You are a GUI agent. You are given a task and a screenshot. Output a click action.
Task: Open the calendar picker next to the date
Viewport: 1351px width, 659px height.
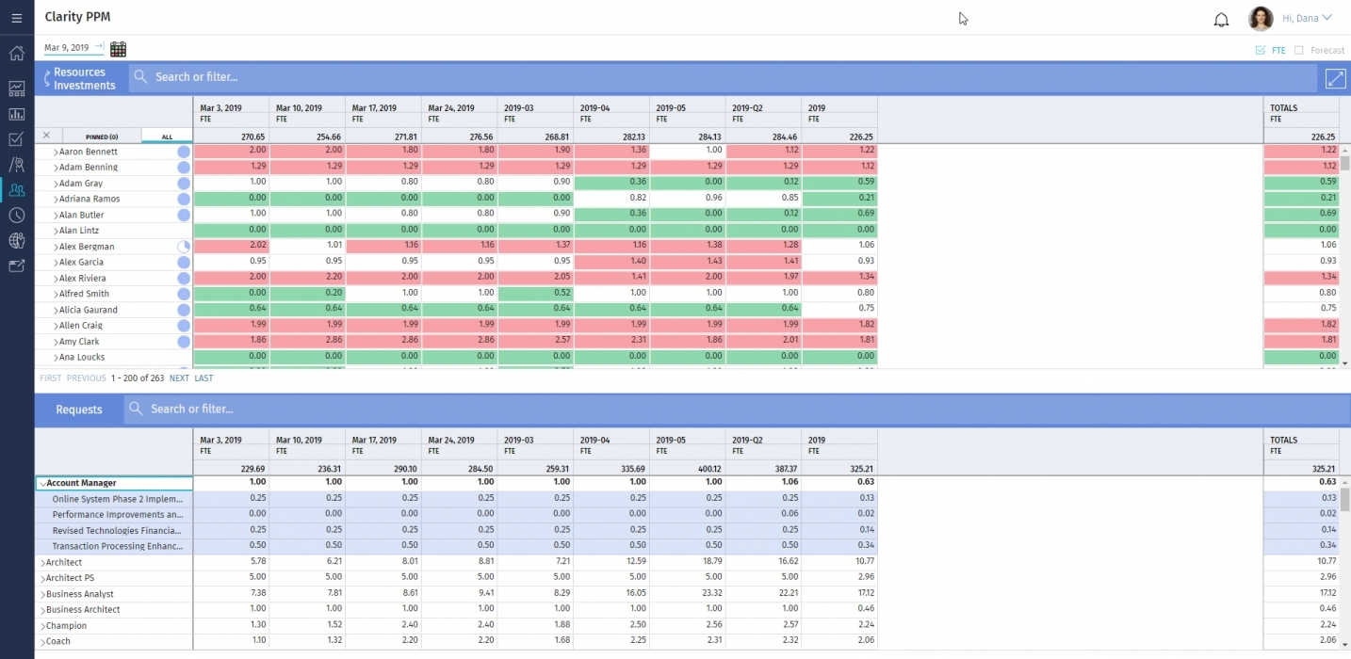[x=117, y=48]
